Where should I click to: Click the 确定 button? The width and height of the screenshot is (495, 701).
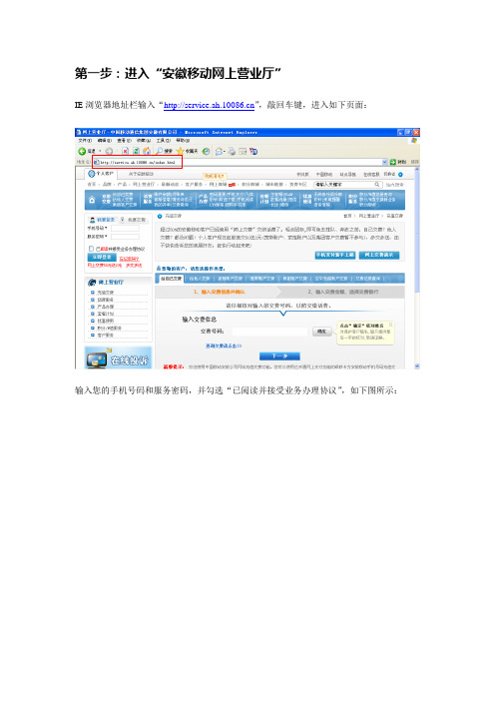click(321, 332)
